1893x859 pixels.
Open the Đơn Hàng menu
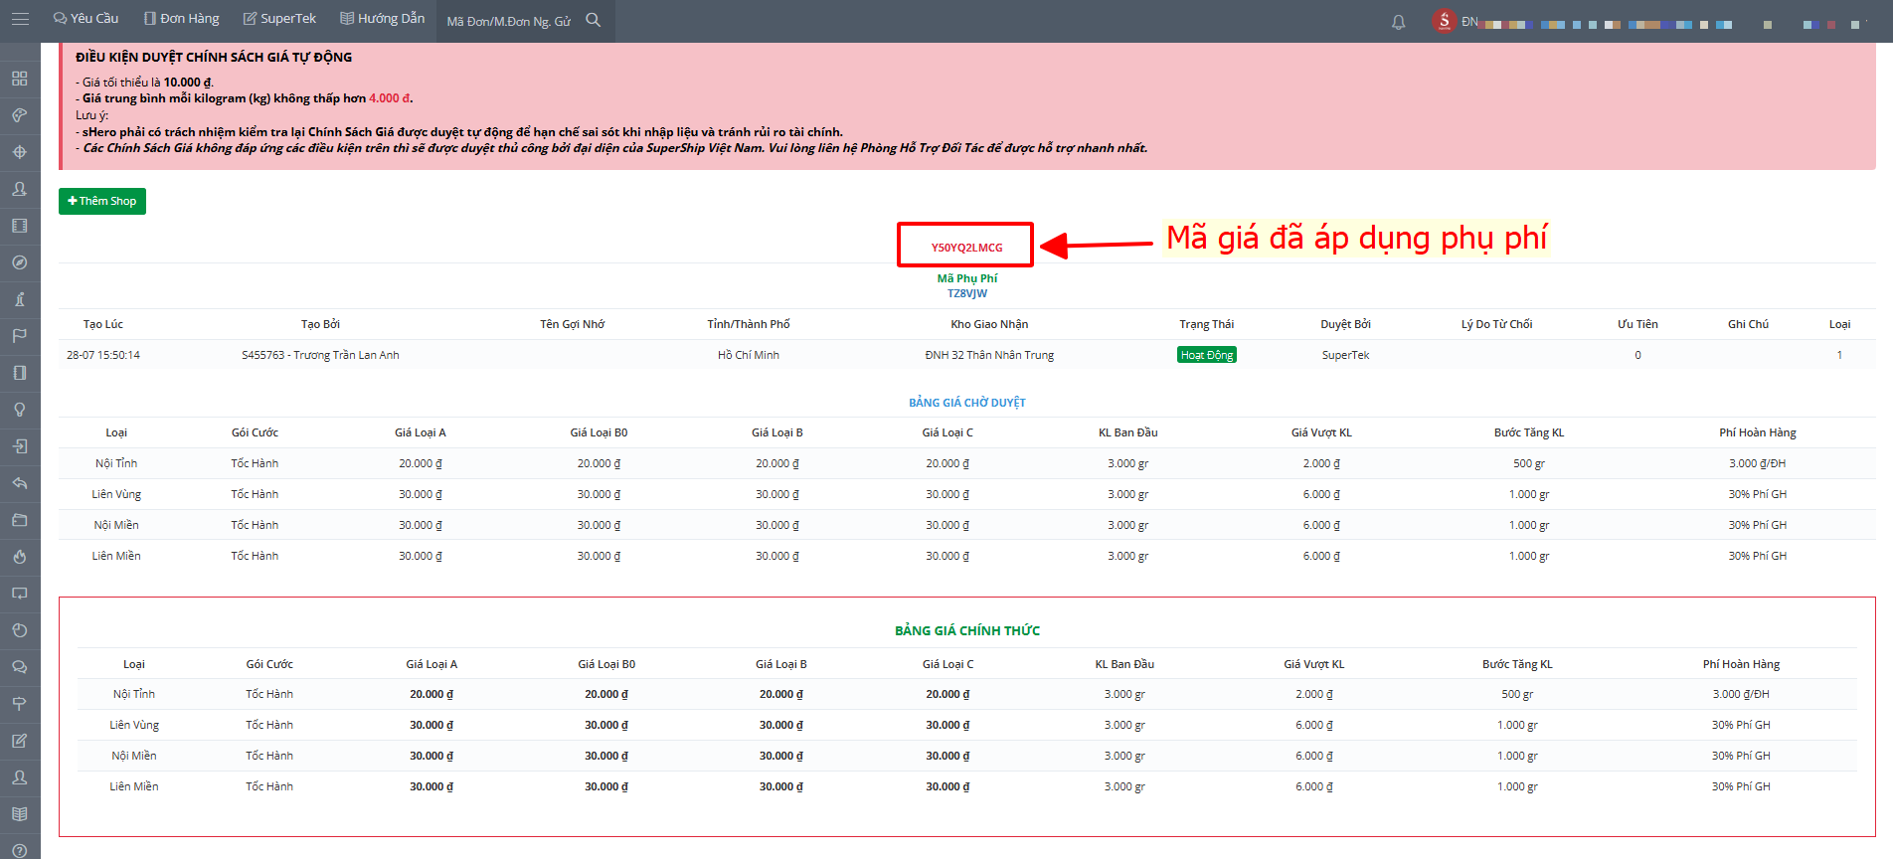(181, 19)
